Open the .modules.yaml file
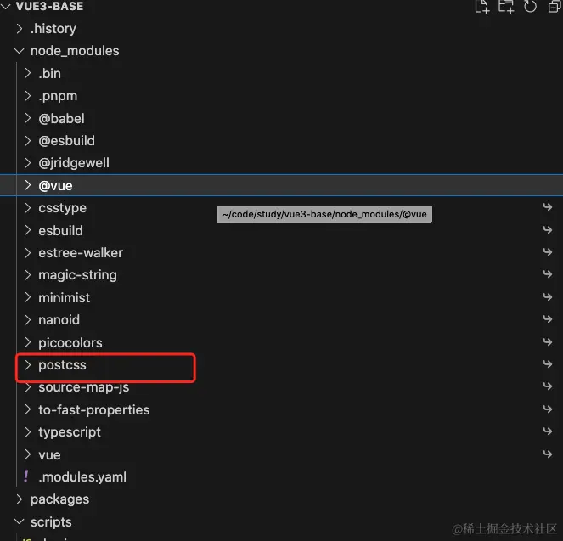 82,476
